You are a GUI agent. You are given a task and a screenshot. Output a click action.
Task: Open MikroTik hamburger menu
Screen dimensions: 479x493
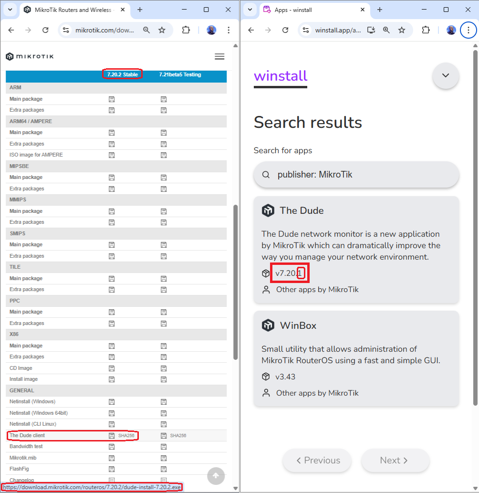pyautogui.click(x=219, y=56)
